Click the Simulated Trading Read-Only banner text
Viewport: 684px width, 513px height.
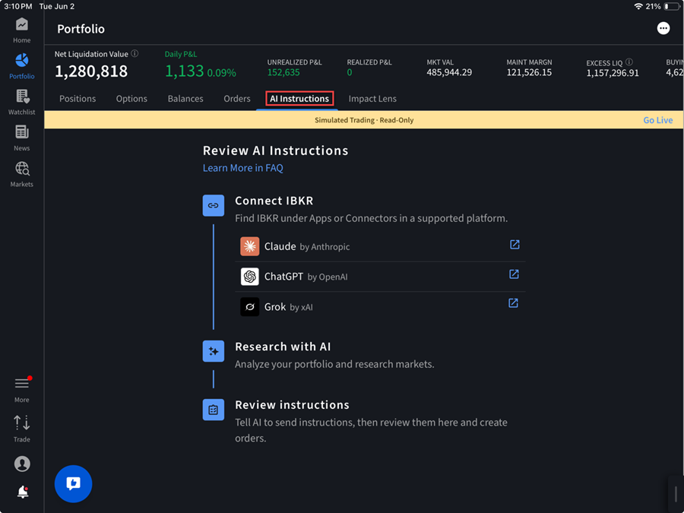tap(364, 120)
